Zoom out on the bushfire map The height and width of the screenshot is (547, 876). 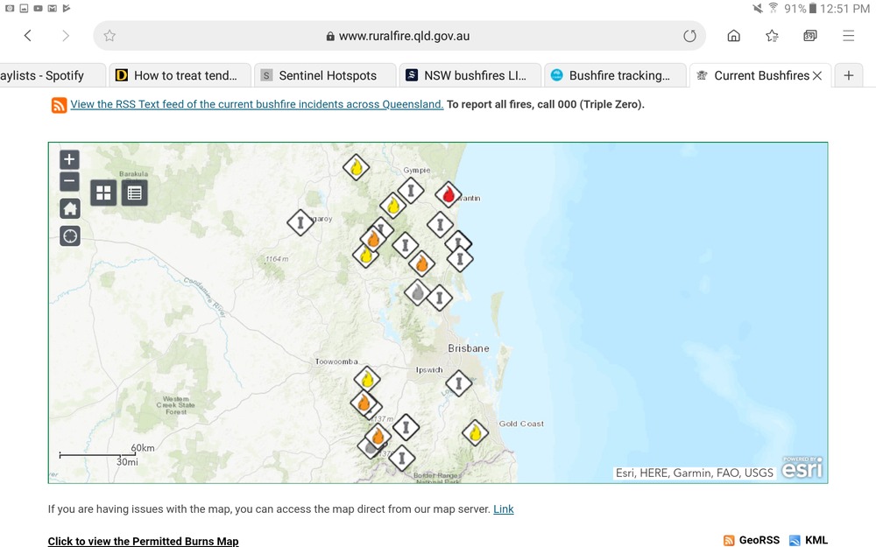pyautogui.click(x=69, y=182)
